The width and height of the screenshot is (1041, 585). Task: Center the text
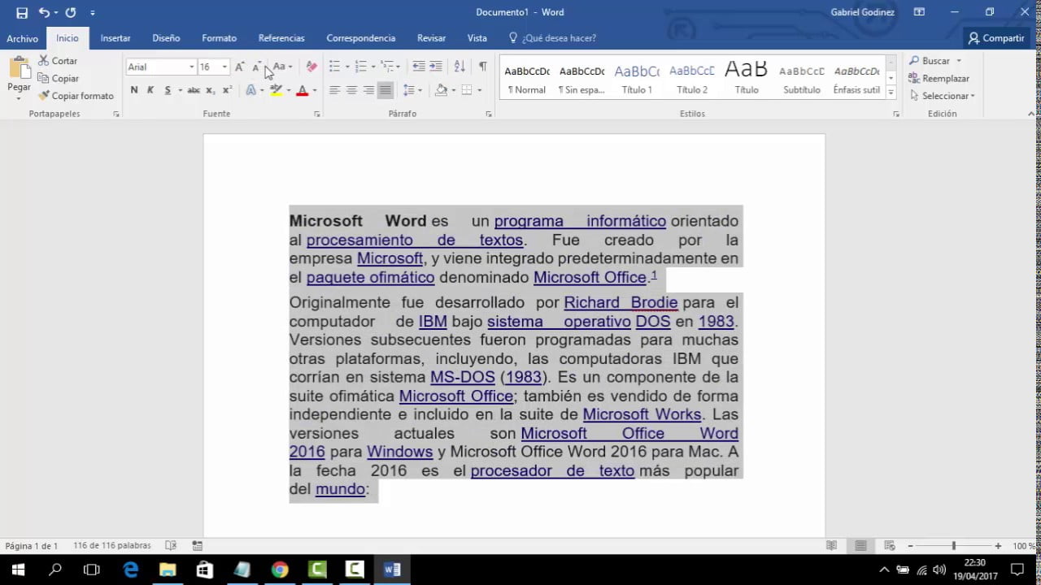pyautogui.click(x=351, y=90)
